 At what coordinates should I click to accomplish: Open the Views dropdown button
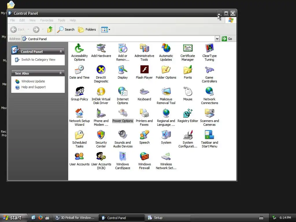pos(106,29)
